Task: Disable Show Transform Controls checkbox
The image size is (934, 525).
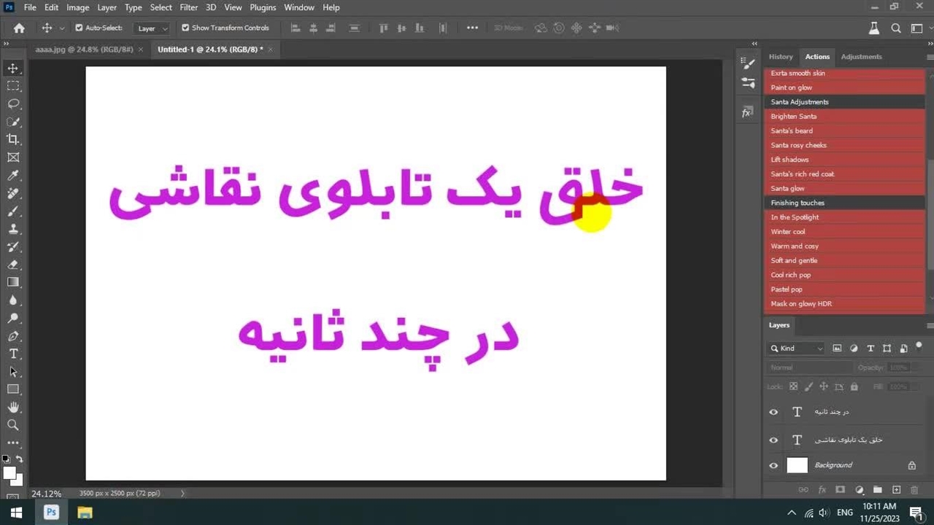Action: click(x=185, y=28)
